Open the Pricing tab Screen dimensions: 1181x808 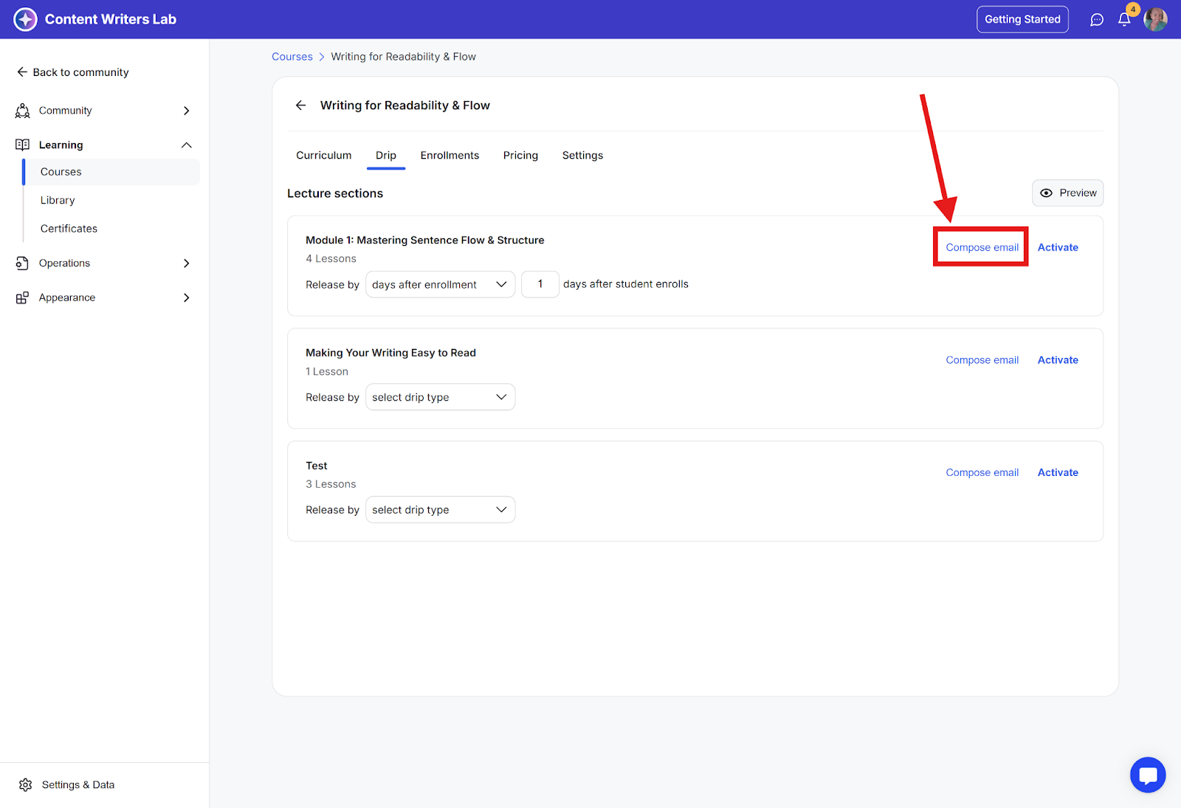click(x=520, y=156)
